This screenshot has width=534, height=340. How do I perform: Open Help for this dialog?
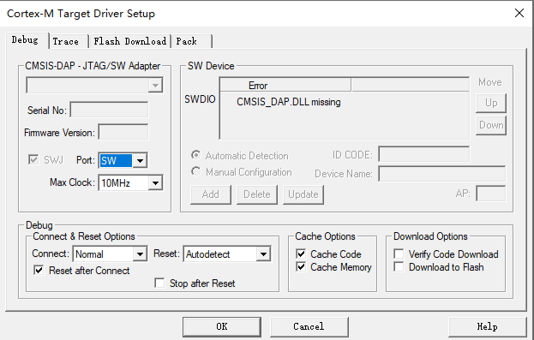tap(488, 327)
